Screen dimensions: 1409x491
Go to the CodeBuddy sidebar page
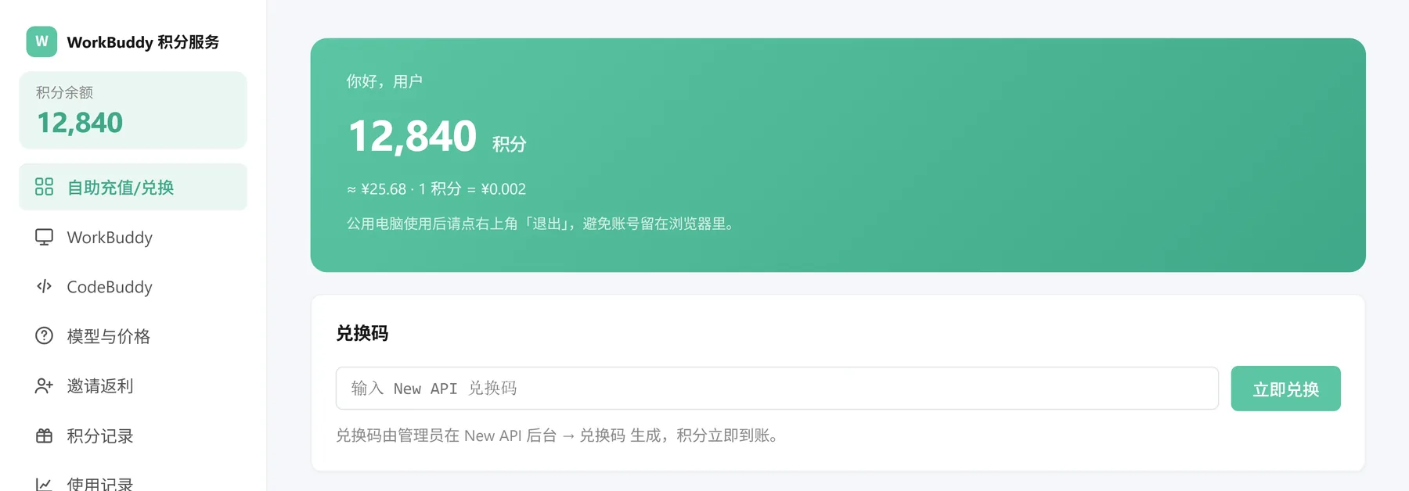[x=133, y=286]
